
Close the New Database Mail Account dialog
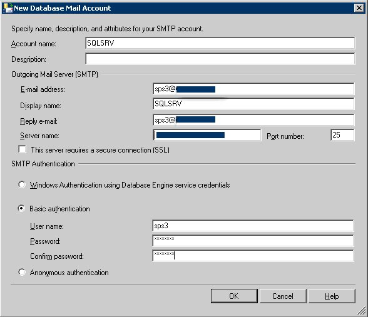point(359,8)
